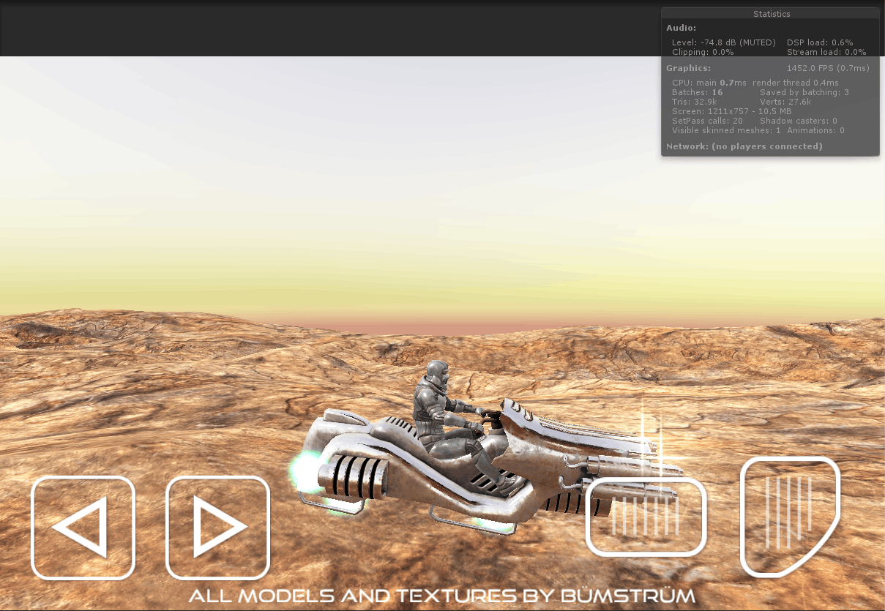Viewport: 885px width, 611px height.
Task: Select the Audio section heading
Action: pos(681,28)
